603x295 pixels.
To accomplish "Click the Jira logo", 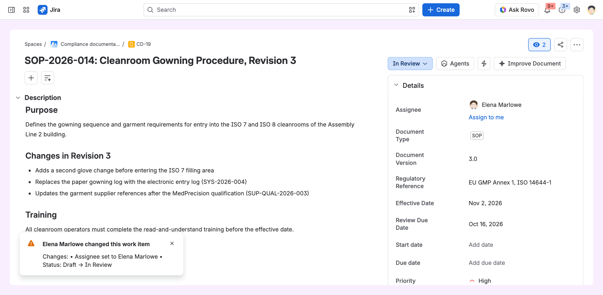I will click(49, 10).
